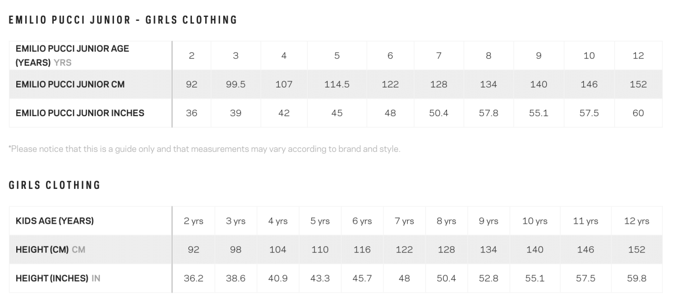The width and height of the screenshot is (673, 305).
Task: Select the 45.7 inches height cell
Action: tap(362, 278)
